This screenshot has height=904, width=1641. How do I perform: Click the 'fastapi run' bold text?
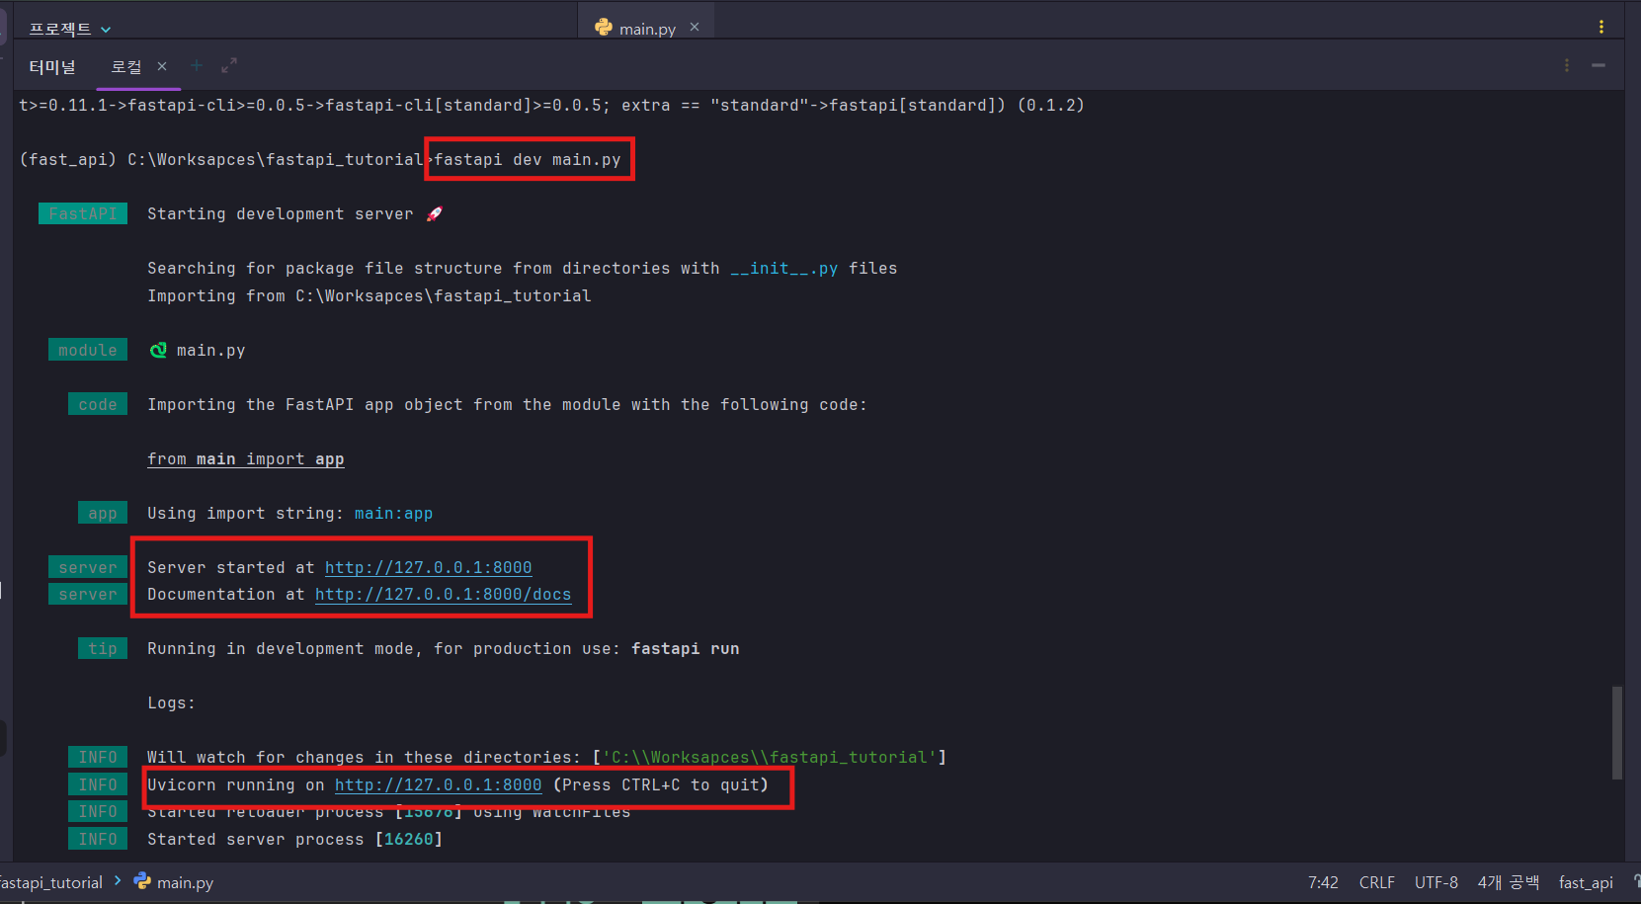[x=686, y=648]
